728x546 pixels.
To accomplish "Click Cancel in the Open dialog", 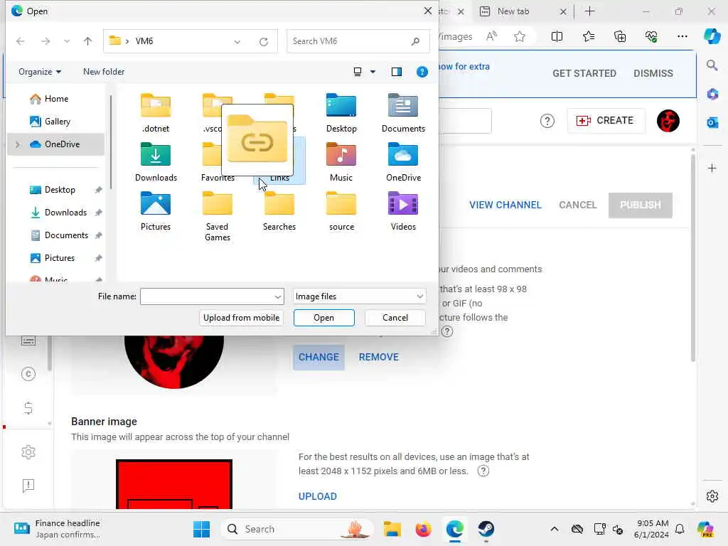I will (x=395, y=318).
